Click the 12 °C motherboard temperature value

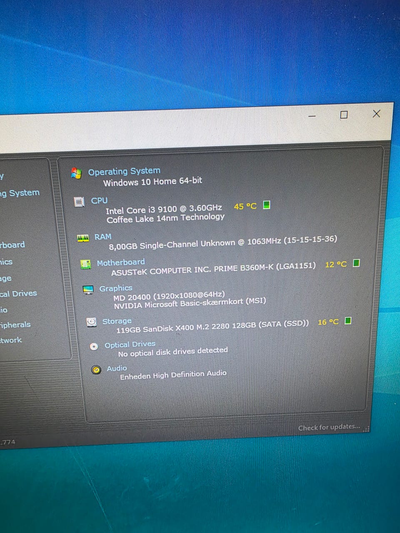tap(336, 264)
